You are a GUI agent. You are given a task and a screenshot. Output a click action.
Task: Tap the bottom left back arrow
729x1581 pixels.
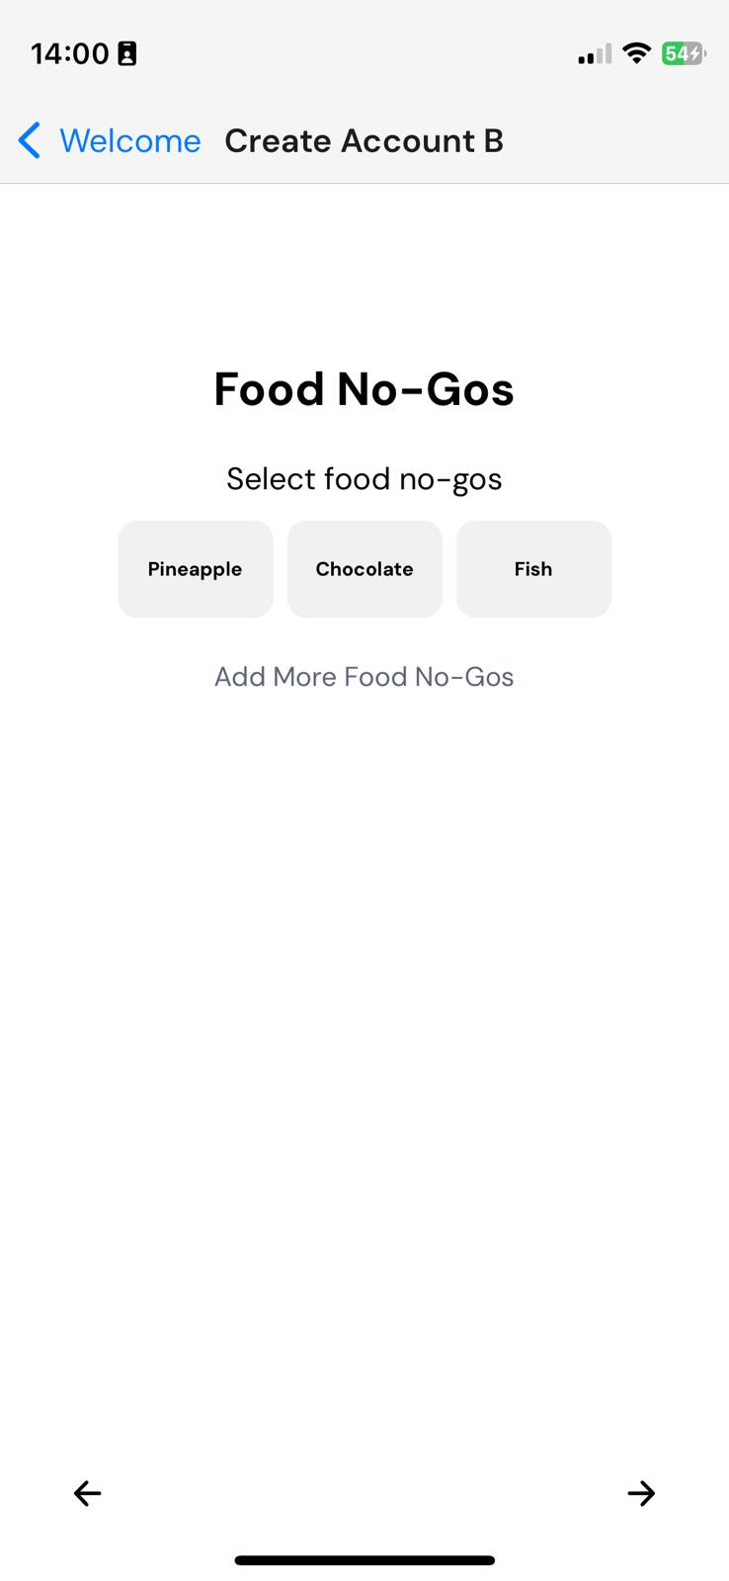click(88, 1493)
